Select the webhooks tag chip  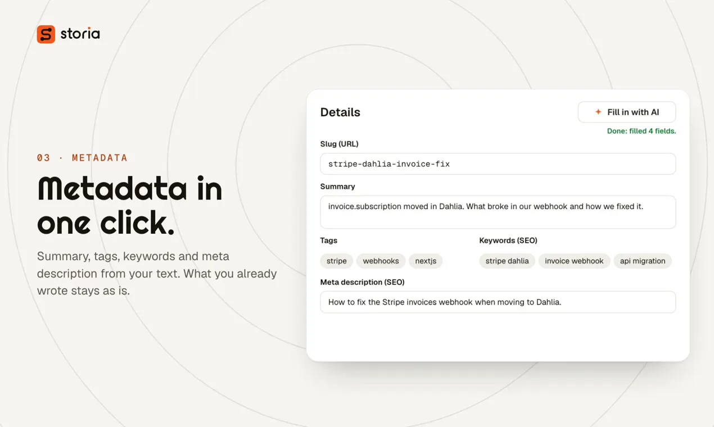pos(381,261)
